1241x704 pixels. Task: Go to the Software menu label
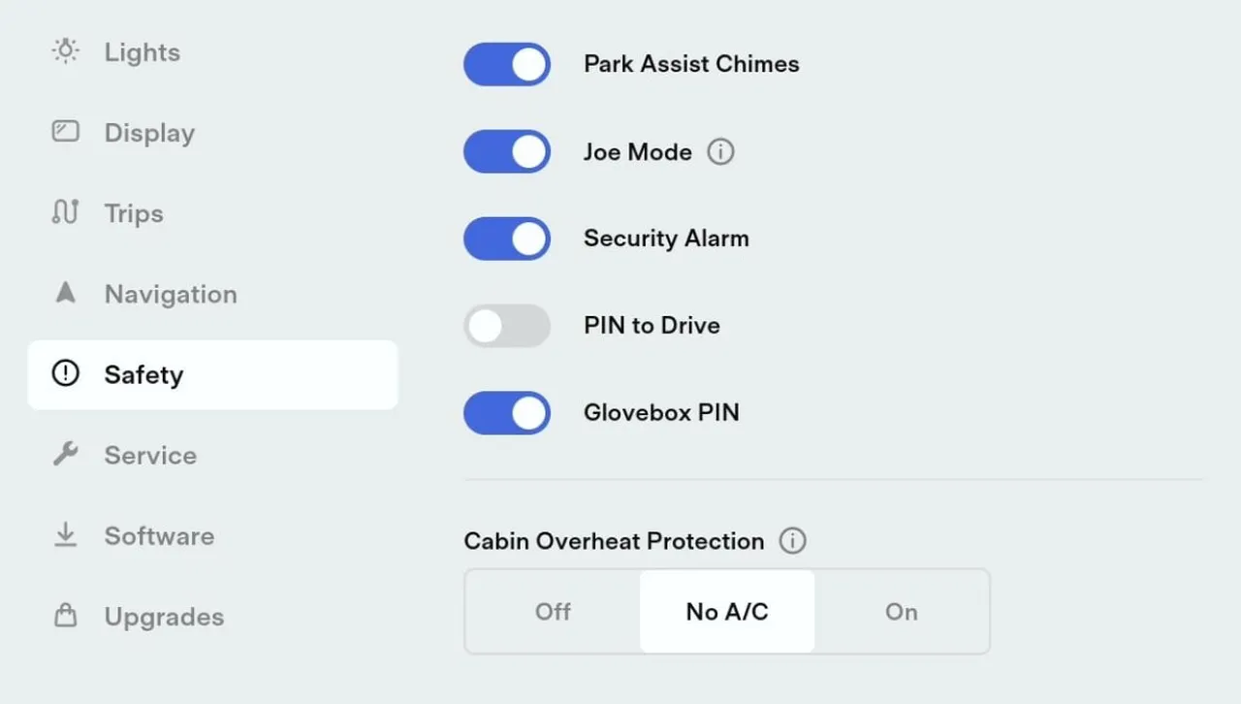click(x=159, y=535)
